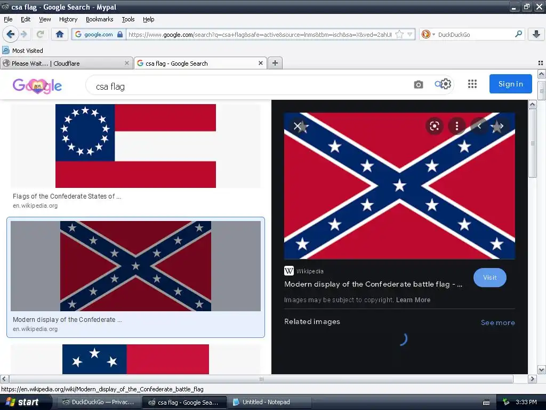Bookmark this page with the star icon
The image size is (546, 410).
pos(400,34)
